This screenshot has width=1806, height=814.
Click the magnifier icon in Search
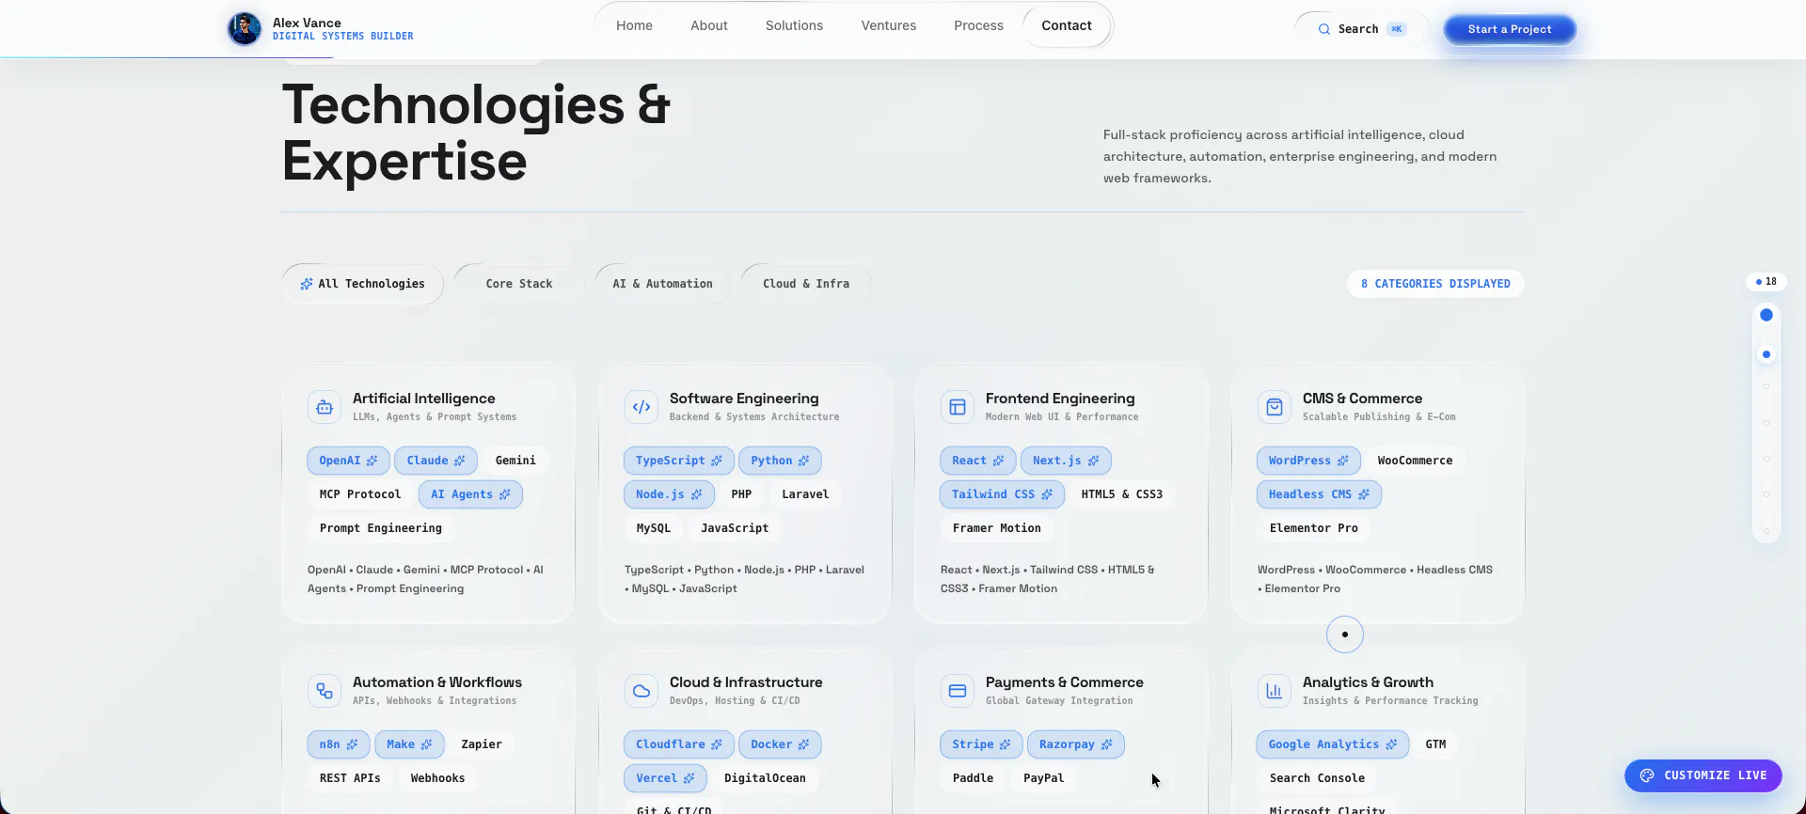click(1323, 29)
